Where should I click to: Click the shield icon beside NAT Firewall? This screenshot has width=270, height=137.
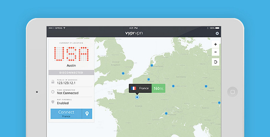pos(53,102)
